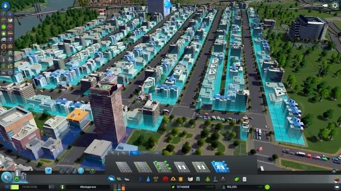Open the Water droplet menu icon
The image size is (341, 191).
(148, 179)
